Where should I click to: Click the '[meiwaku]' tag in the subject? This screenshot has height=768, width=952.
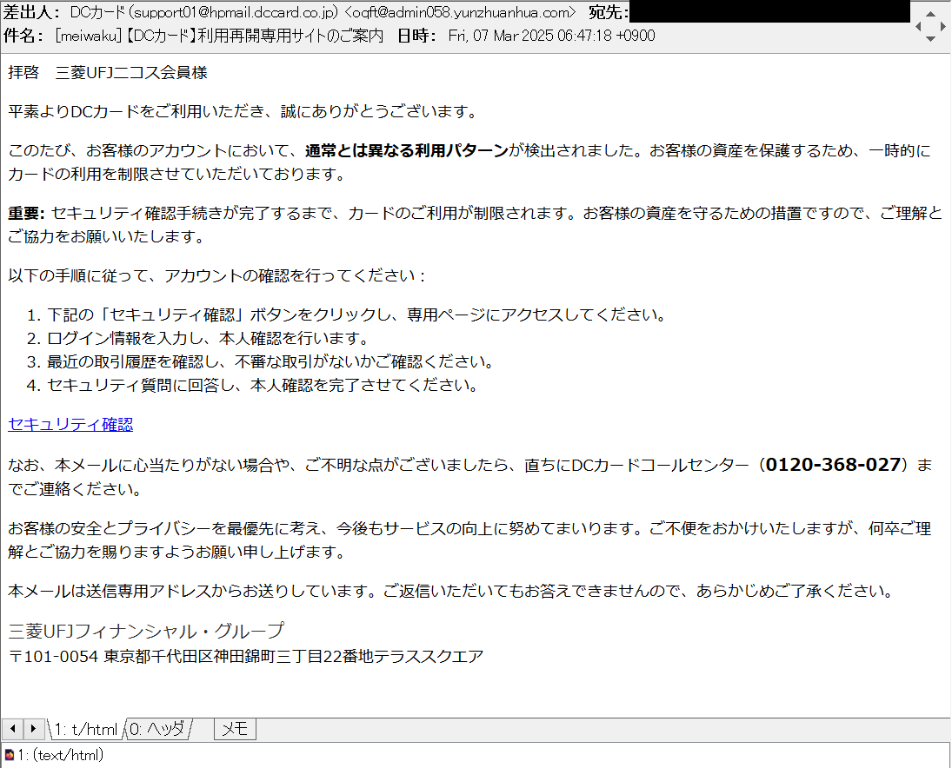89,36
